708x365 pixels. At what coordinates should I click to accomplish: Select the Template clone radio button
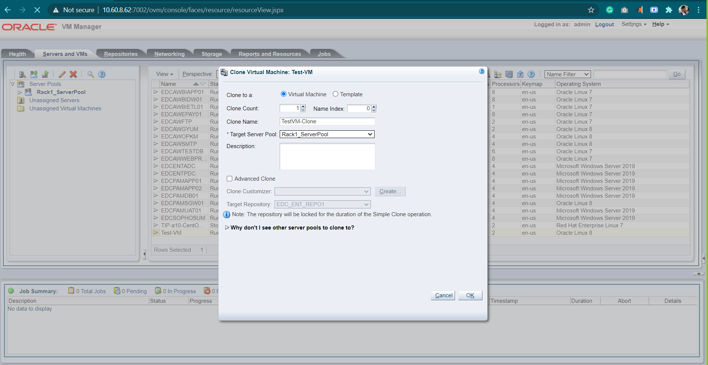coord(335,94)
